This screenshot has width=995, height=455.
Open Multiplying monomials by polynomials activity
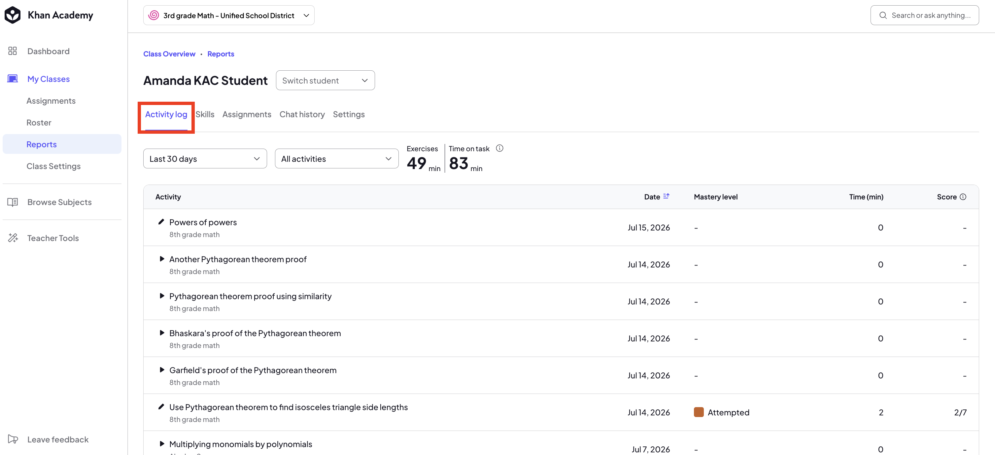click(x=241, y=444)
